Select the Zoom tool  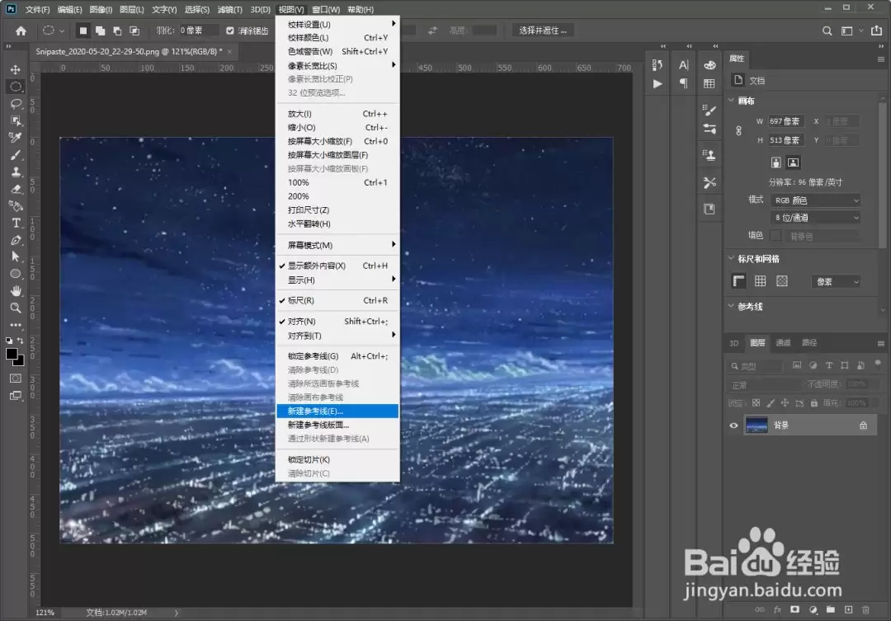click(16, 308)
